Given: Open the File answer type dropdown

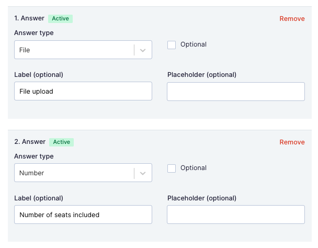Looking at the screenshot, I should click(83, 50).
